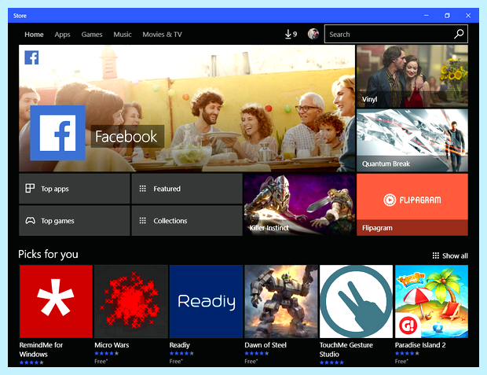This screenshot has width=487, height=375.
Task: Open the Vinyl show thumbnail
Action: tap(412, 76)
